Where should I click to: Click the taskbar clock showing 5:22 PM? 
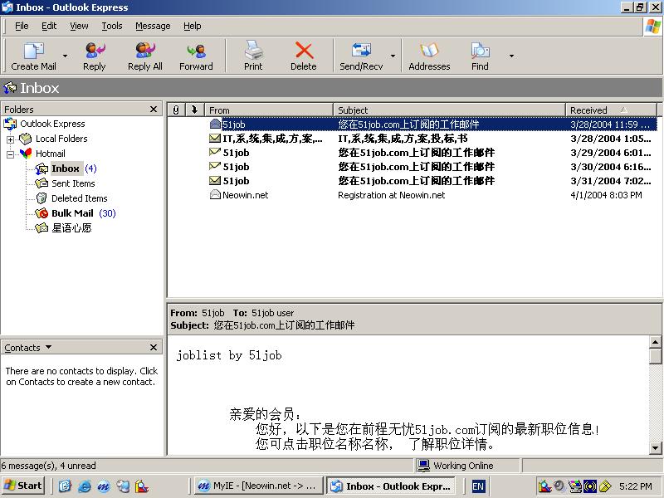coord(635,486)
